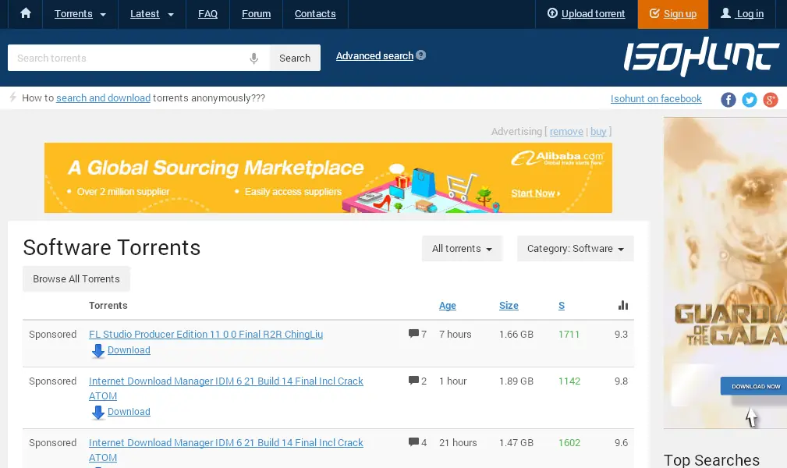787x468 pixels.
Task: Open the Google Plus icon
Action: (x=771, y=99)
